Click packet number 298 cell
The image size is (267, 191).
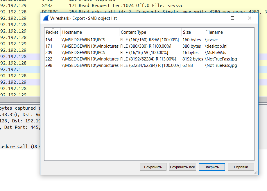49,65
